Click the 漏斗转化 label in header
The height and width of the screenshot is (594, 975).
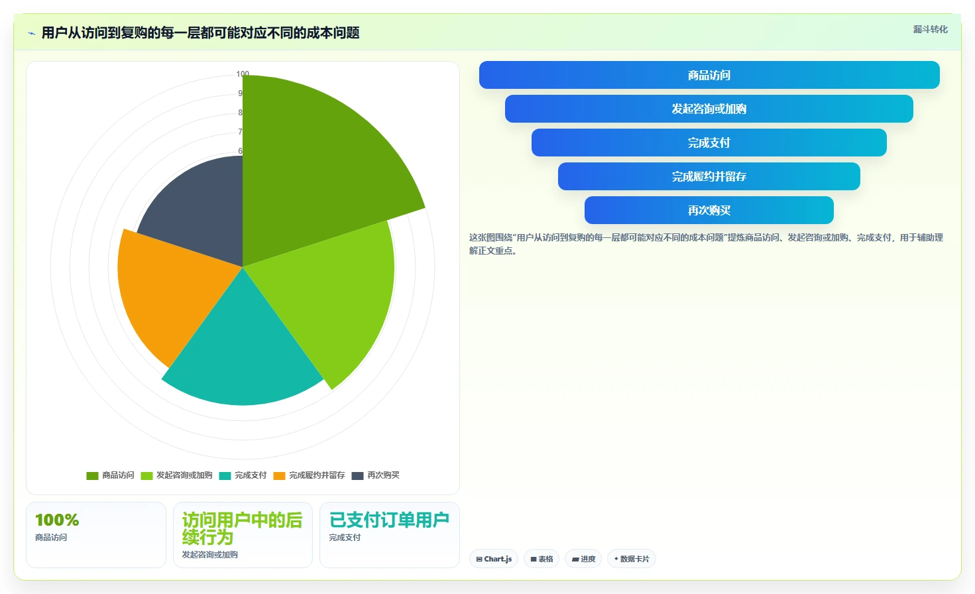pyautogui.click(x=930, y=29)
